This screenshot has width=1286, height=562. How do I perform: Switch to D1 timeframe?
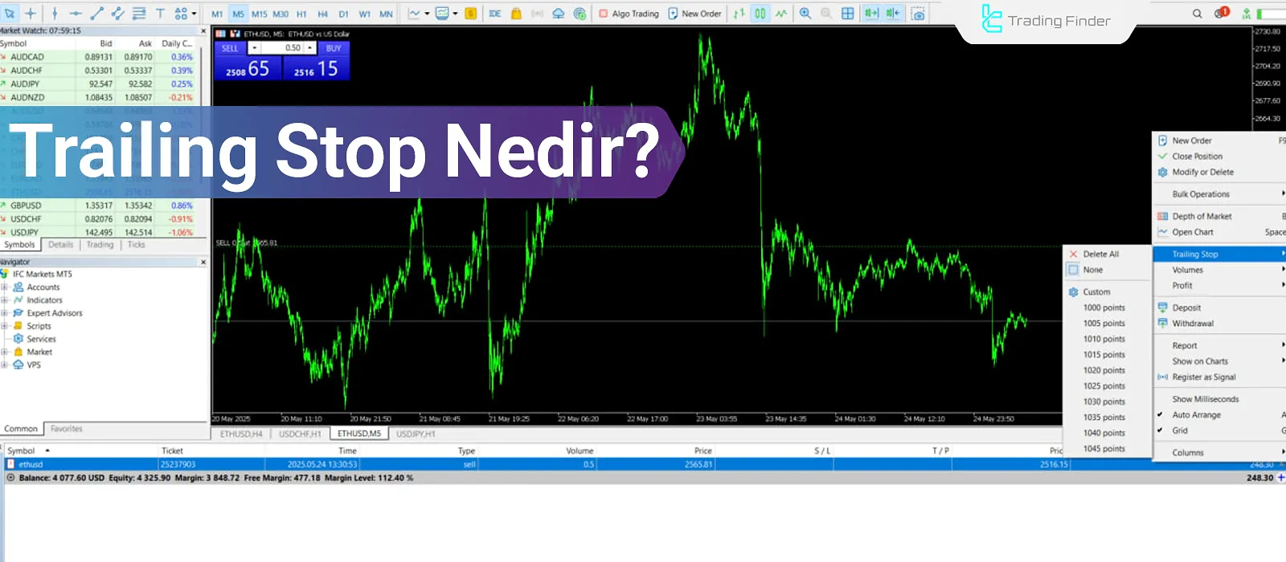[343, 14]
